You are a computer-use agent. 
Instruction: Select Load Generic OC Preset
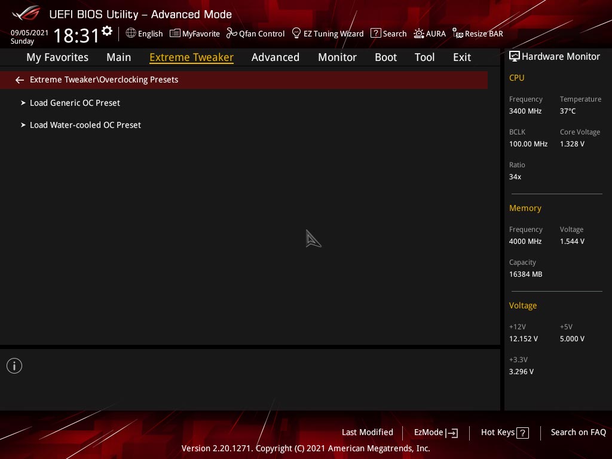pos(75,103)
